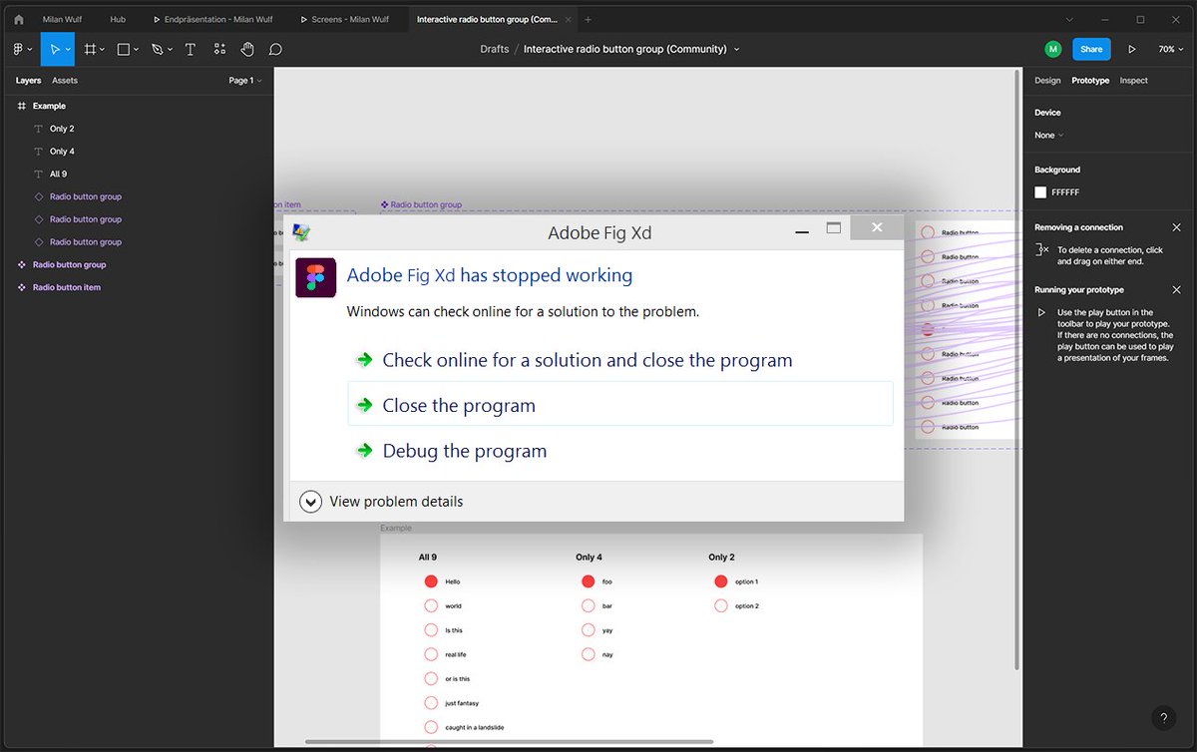Close the Interactive radio button group tab

point(571,19)
